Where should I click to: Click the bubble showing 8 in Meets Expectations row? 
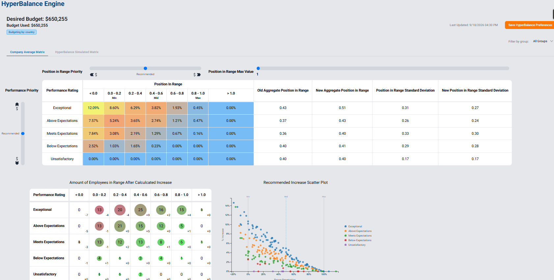pyautogui.click(x=161, y=242)
